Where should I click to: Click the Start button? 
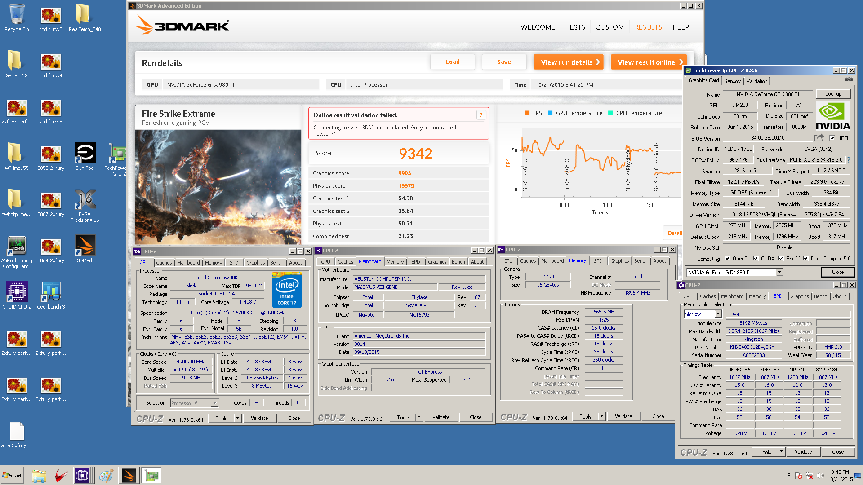click(x=13, y=476)
